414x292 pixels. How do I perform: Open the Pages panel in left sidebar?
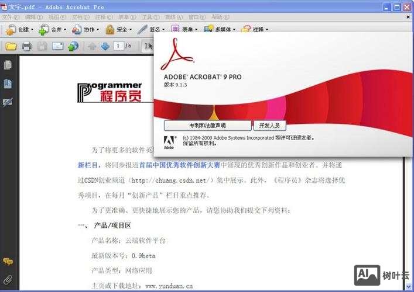click(8, 65)
